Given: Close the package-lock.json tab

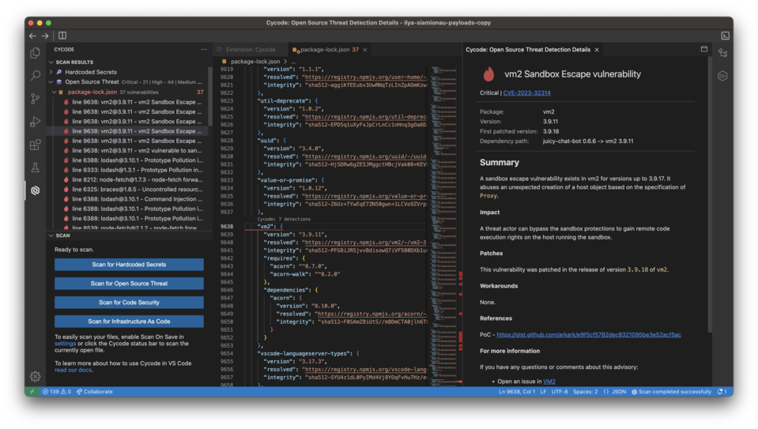Looking at the screenshot, I should pos(365,50).
